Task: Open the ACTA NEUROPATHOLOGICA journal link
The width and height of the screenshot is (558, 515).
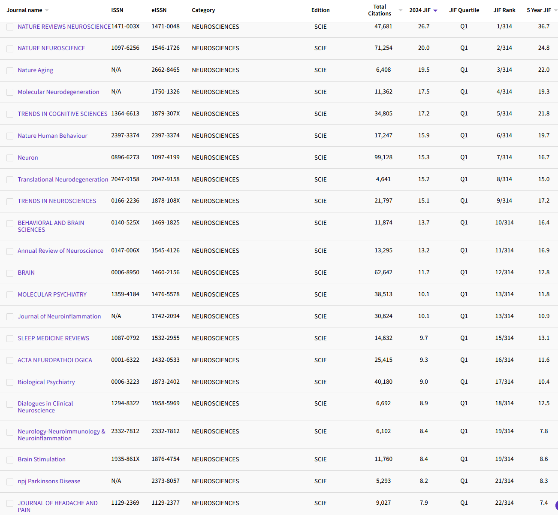Action: click(x=55, y=360)
